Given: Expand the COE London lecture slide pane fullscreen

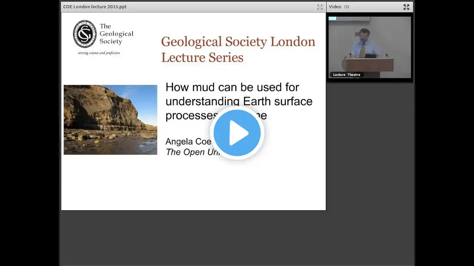Looking at the screenshot, I should click(320, 7).
